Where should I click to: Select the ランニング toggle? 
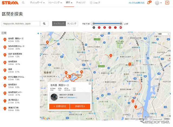[x=72, y=24]
